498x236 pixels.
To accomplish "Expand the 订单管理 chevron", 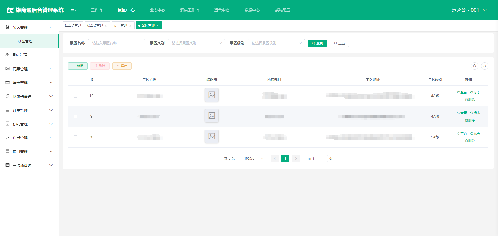I will point(51,110).
